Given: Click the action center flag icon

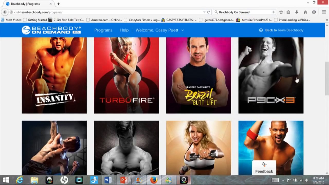Looking at the screenshot, I should click(x=289, y=180).
